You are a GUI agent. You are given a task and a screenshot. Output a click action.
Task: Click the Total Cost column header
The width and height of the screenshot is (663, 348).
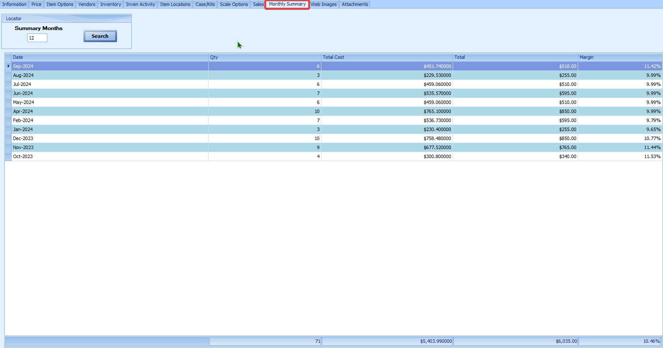point(387,57)
